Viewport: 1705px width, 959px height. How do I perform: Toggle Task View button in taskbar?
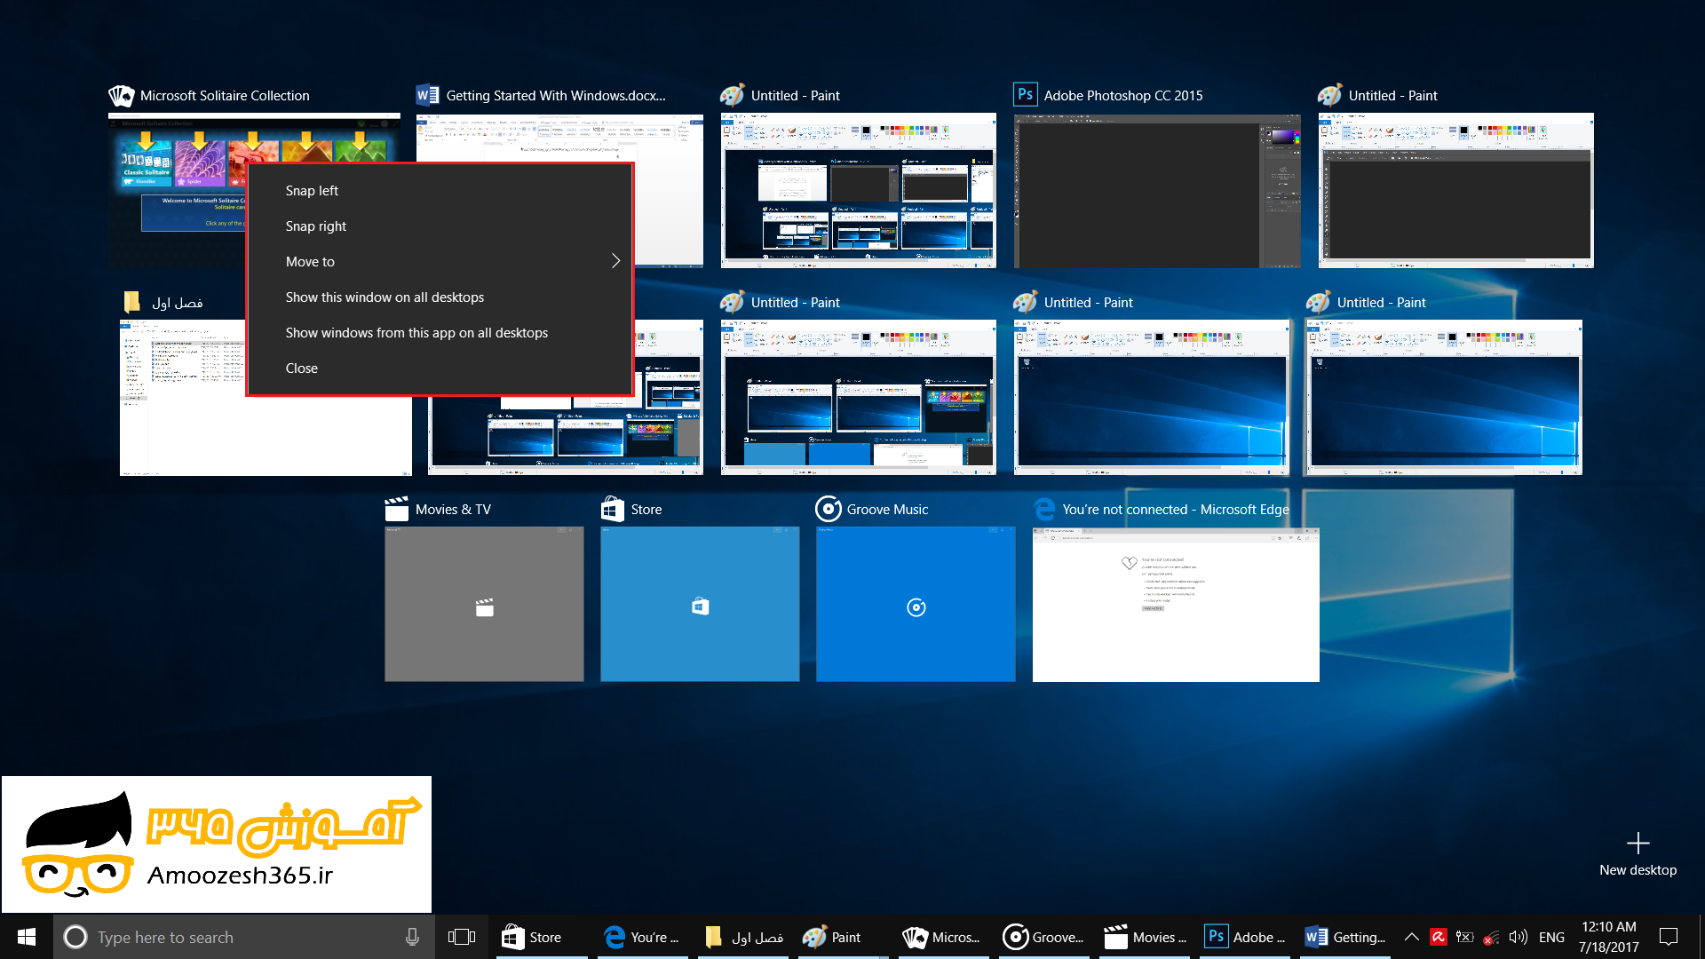462,937
